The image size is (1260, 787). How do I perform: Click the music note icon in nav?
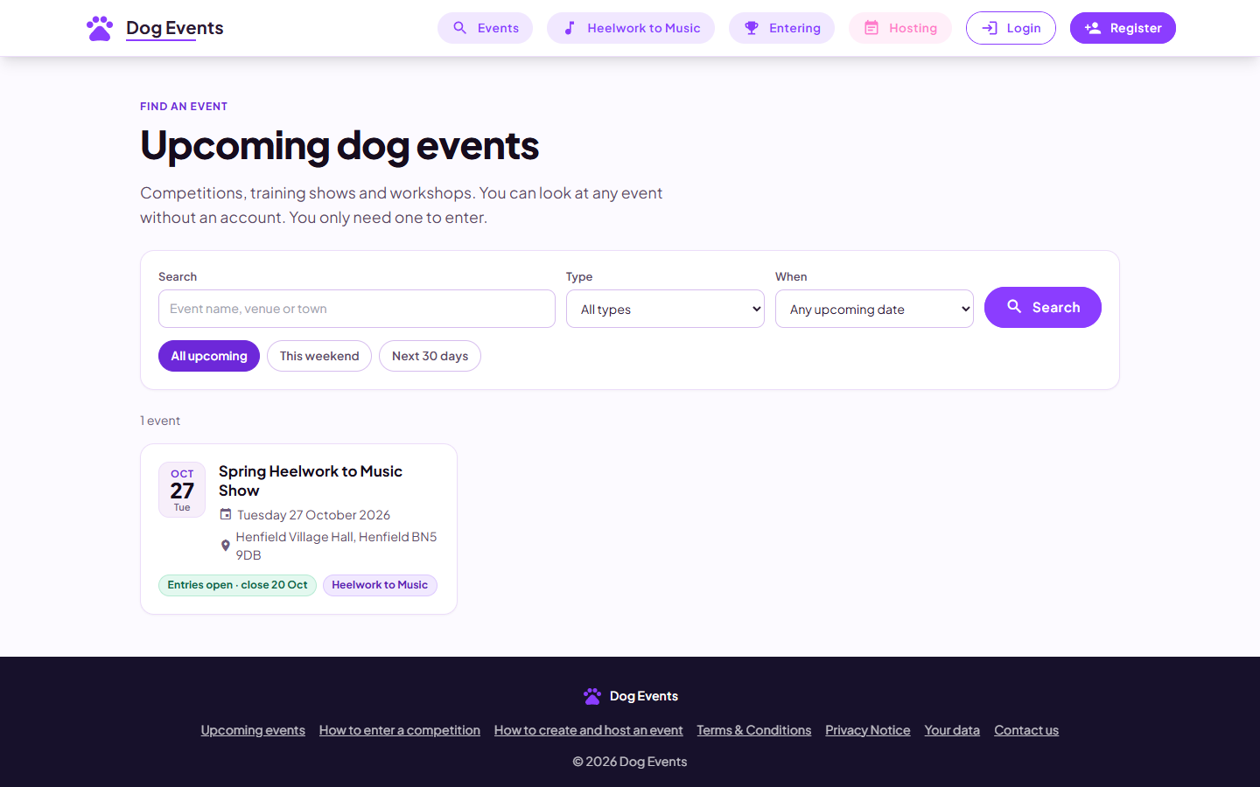tap(570, 28)
